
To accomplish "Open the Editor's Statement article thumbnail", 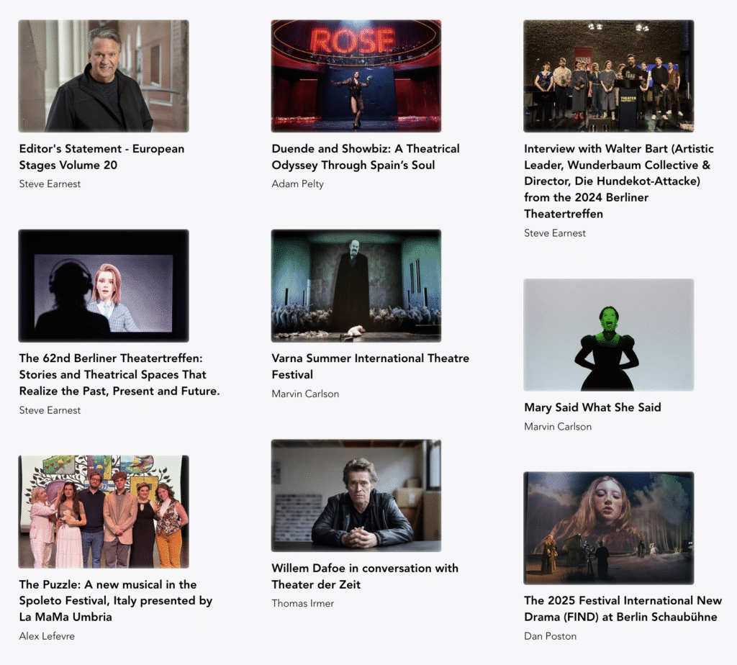I will (104, 76).
